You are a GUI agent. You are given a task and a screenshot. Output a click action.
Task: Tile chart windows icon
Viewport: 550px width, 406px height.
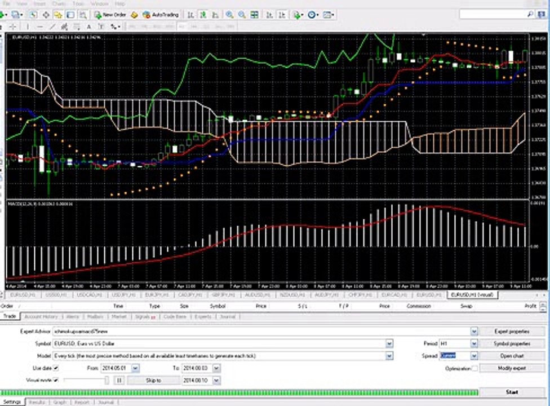pyautogui.click(x=254, y=15)
